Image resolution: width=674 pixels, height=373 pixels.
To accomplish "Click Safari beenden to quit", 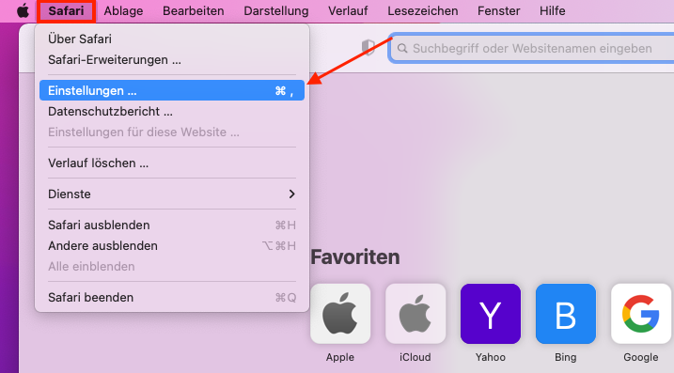I will pyautogui.click(x=172, y=298).
